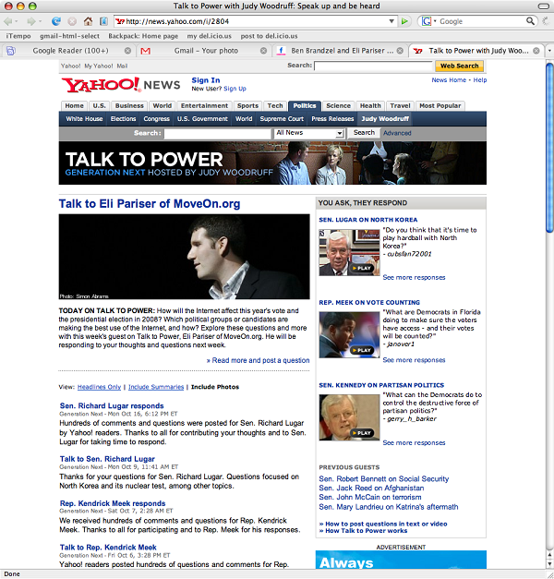This screenshot has height=579, width=554.
Task: Select the White House subnav item
Action: [x=84, y=119]
